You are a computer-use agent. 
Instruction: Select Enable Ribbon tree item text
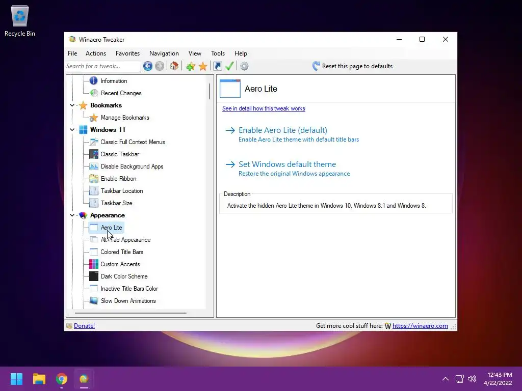point(118,179)
